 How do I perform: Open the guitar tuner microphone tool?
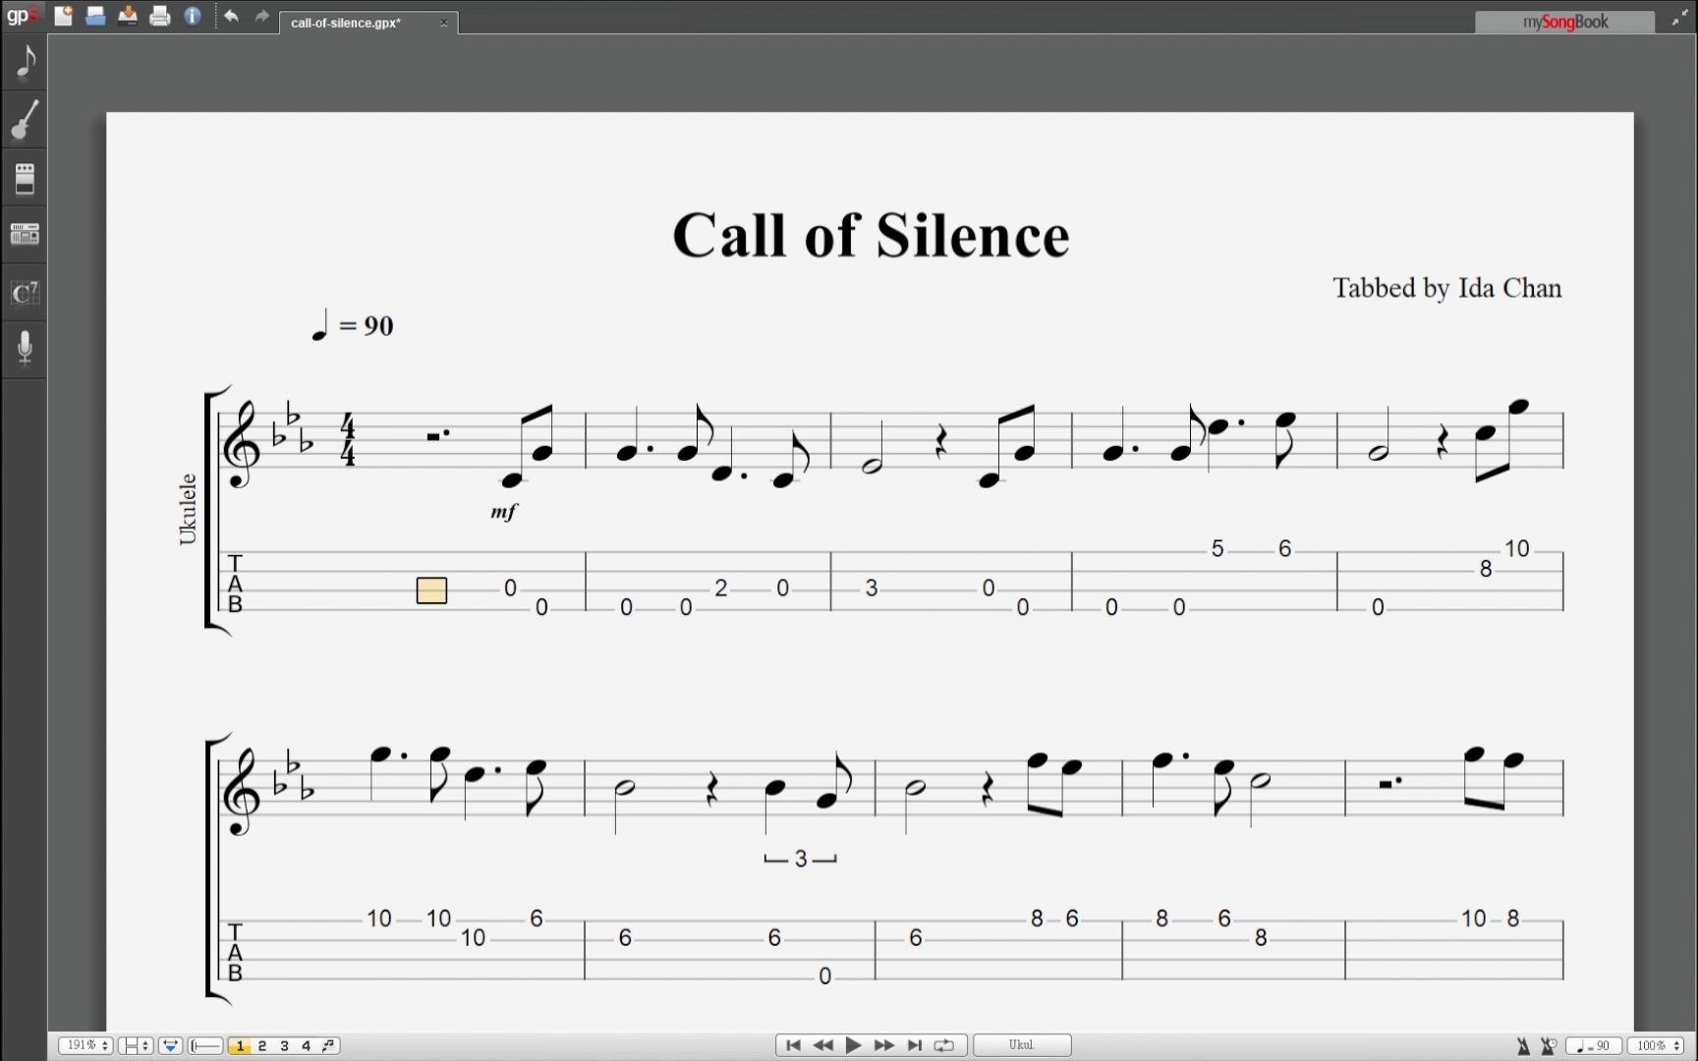25,349
